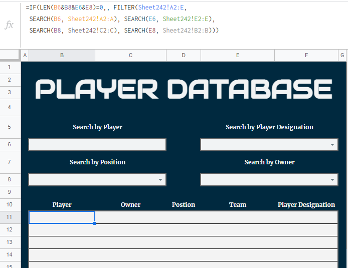Open the Search by Owner dropdown
348x268 pixels.
[332, 179]
